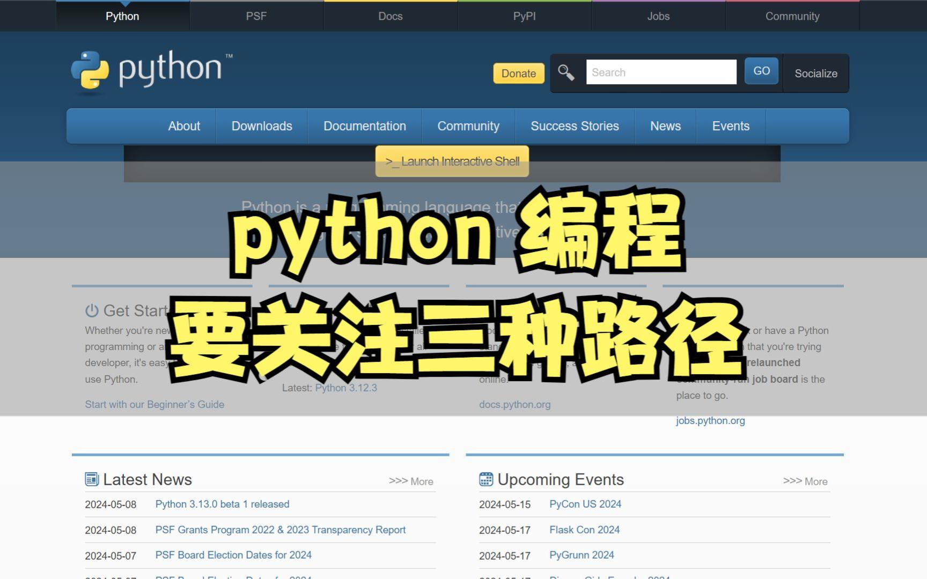The width and height of the screenshot is (927, 579).
Task: Click the GO search button
Action: (x=761, y=71)
